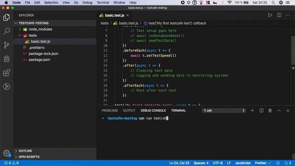Click the Czech flag input source icon
The image size is (295, 166).
pos(215,3)
